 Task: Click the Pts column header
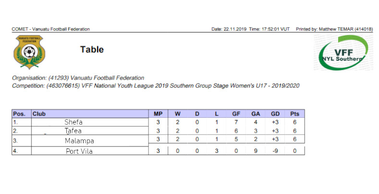tap(294, 114)
